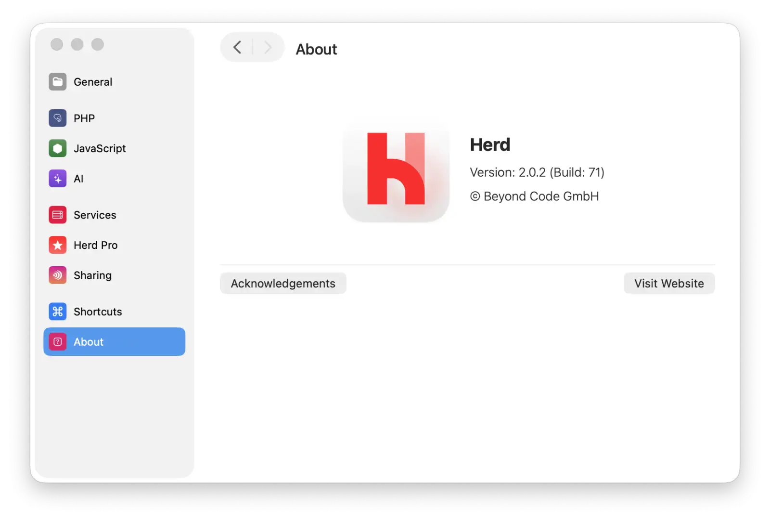Select the PHP elephant icon
770x520 pixels.
[x=57, y=118]
